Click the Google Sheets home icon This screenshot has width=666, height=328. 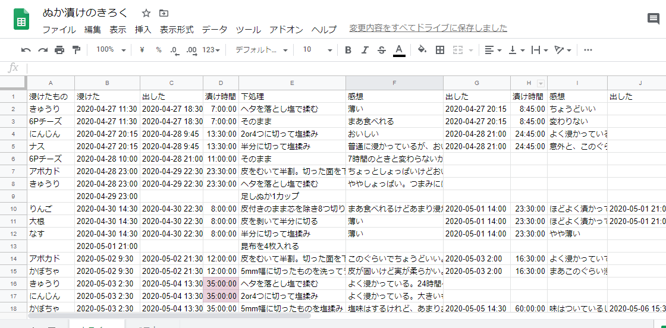[21, 20]
